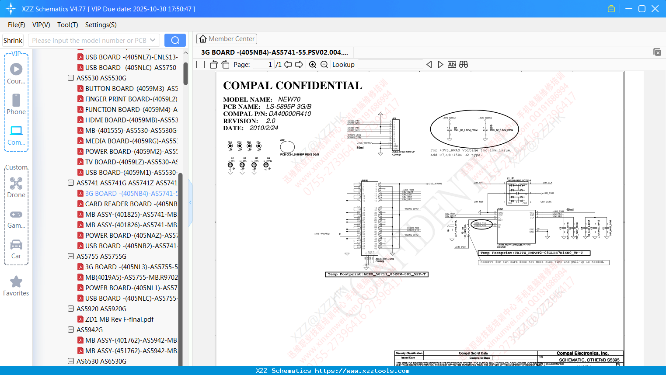This screenshot has height=375, width=666.
Task: Go to the next page arrow
Action: coord(299,64)
